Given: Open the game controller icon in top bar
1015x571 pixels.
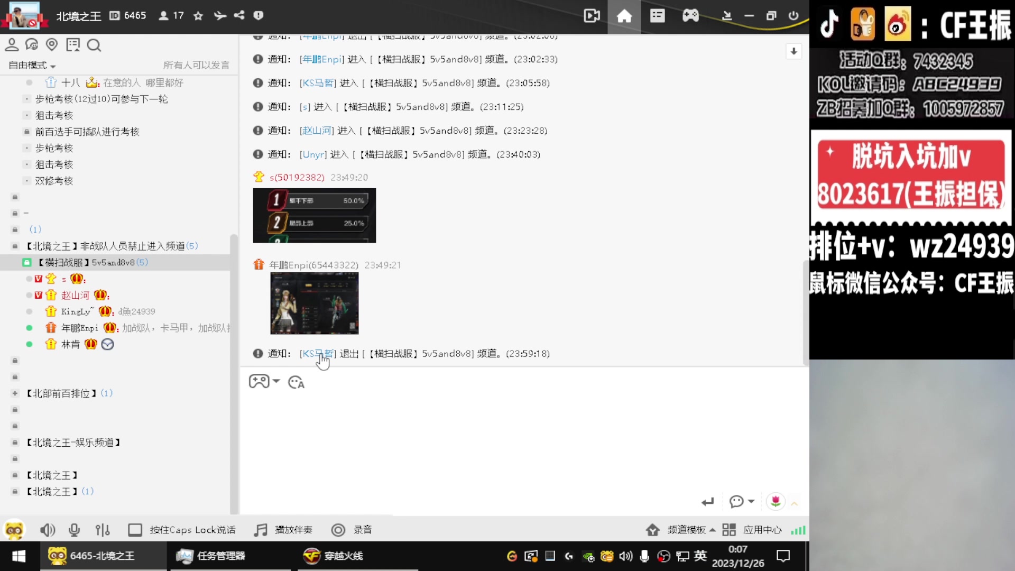Looking at the screenshot, I should [x=690, y=16].
